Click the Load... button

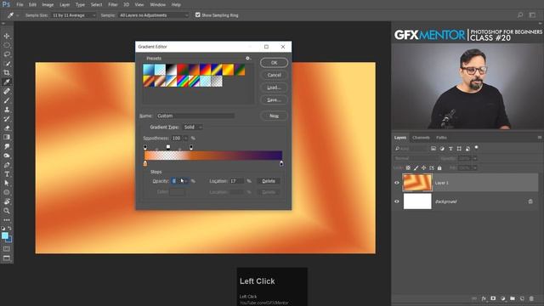(x=274, y=88)
